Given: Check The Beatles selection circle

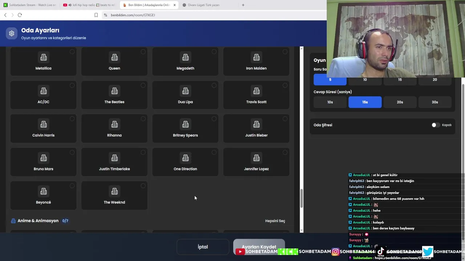Looking at the screenshot, I should coord(143,86).
